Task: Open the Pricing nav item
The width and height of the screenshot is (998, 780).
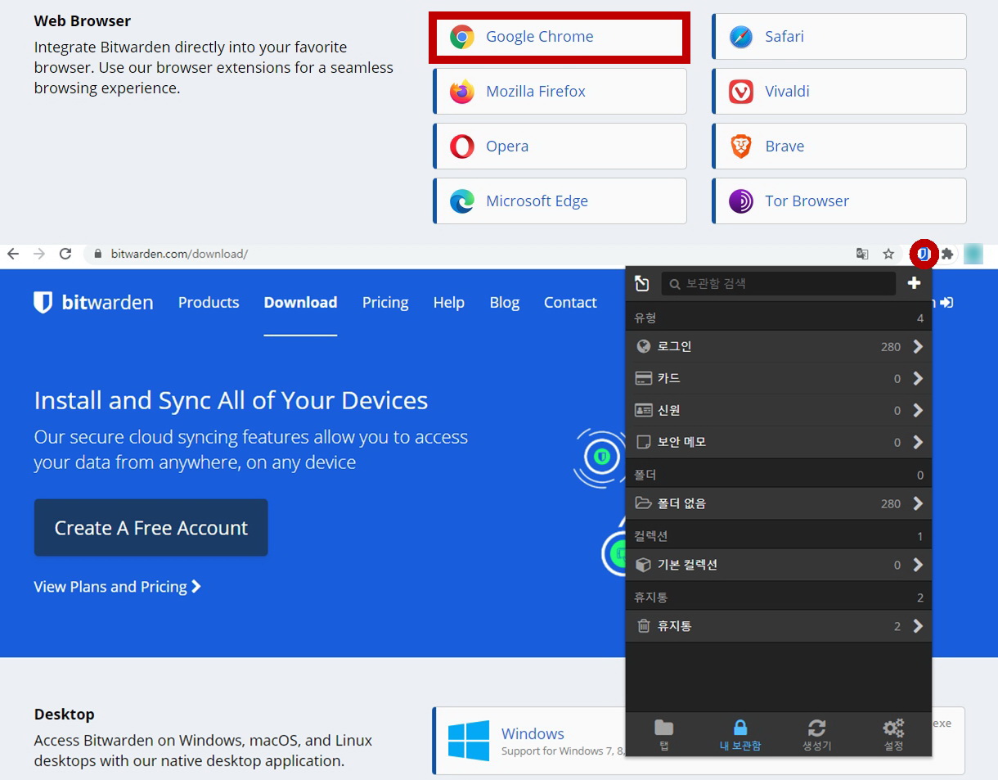Action: point(385,302)
